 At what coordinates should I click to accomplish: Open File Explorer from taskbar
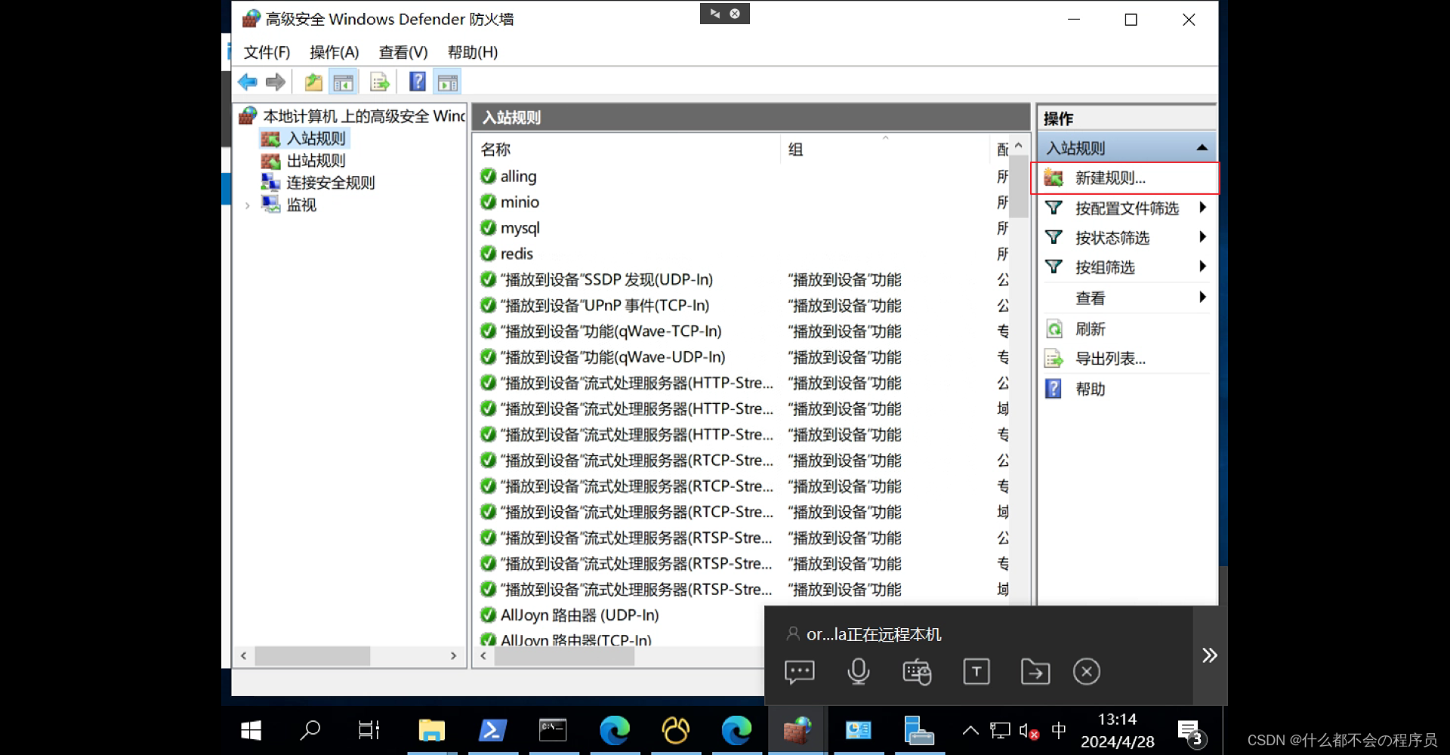432,730
